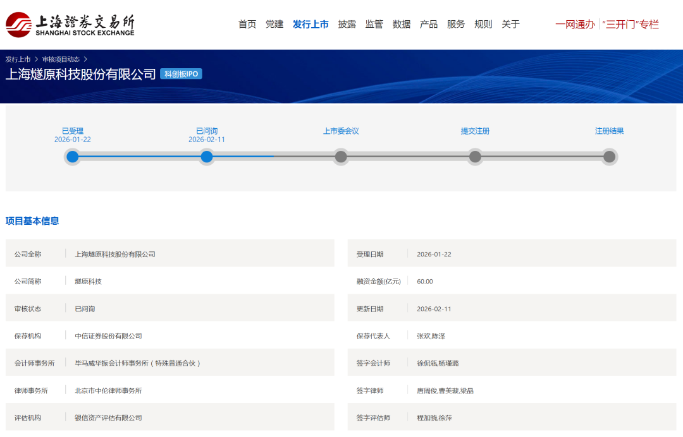
Task: Click the 科创板IPO badge
Action: (182, 74)
